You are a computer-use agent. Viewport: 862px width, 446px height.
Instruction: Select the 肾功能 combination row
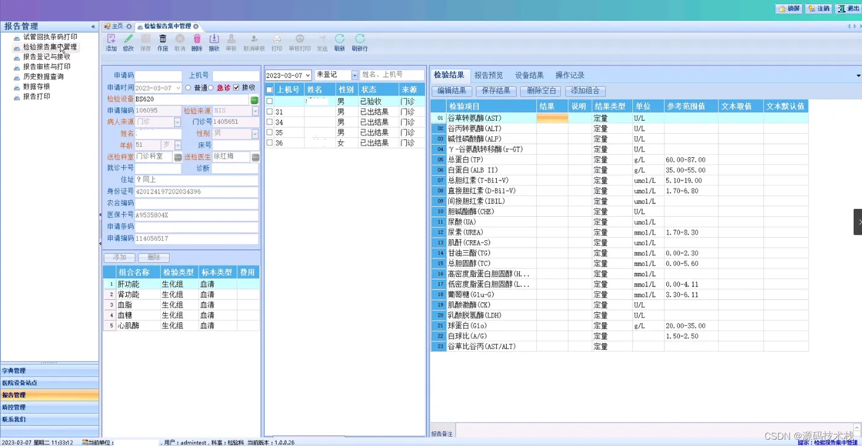pos(181,294)
